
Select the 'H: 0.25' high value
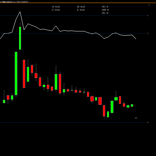(81, 7)
